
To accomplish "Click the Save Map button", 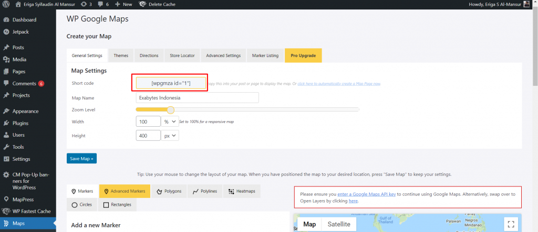I will point(81,159).
